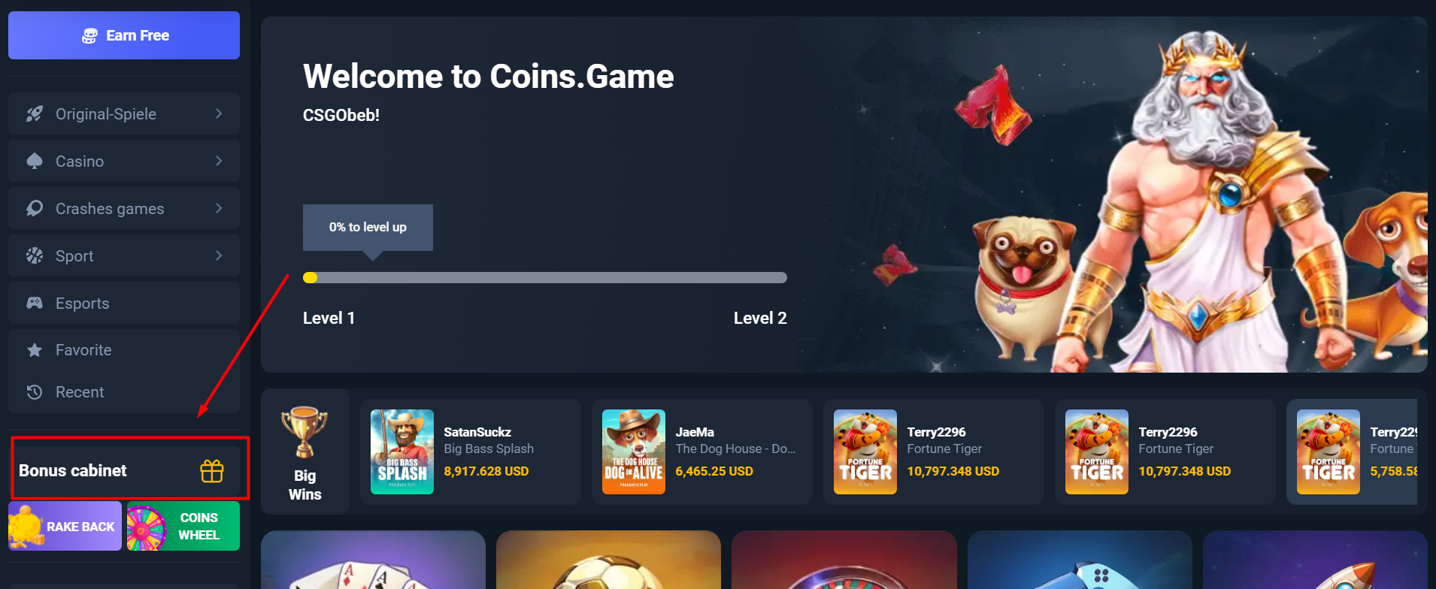The image size is (1436, 589).
Task: Click the gamepad icon beside Esports
Action: coord(35,303)
